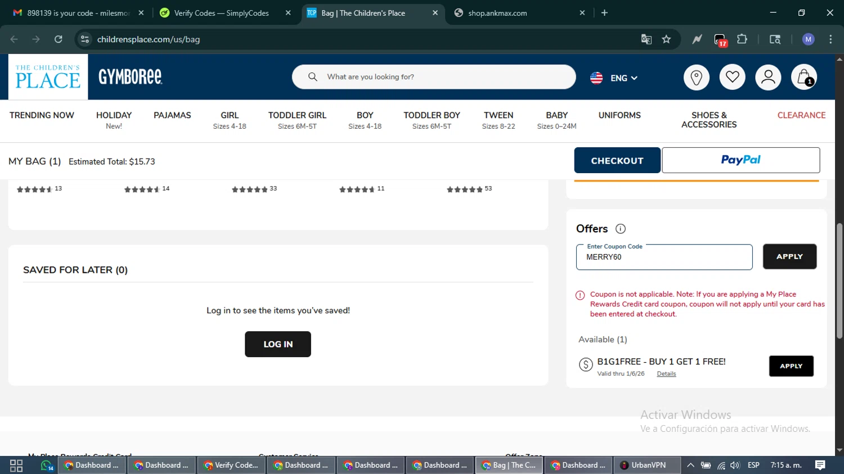Open Windows Task View icon
This screenshot has height=474, width=844.
coord(16,466)
